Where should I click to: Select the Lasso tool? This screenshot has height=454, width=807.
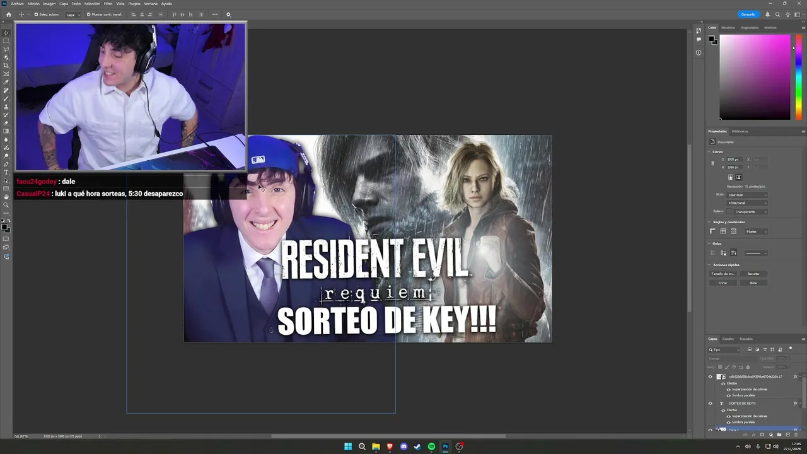tap(6, 49)
